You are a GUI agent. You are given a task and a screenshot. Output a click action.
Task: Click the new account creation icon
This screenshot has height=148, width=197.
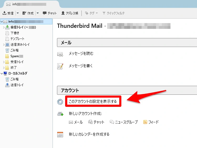(60, 114)
